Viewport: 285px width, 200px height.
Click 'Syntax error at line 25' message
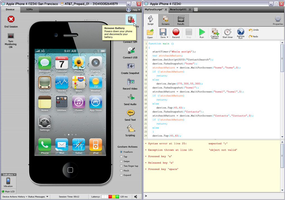(x=167, y=144)
